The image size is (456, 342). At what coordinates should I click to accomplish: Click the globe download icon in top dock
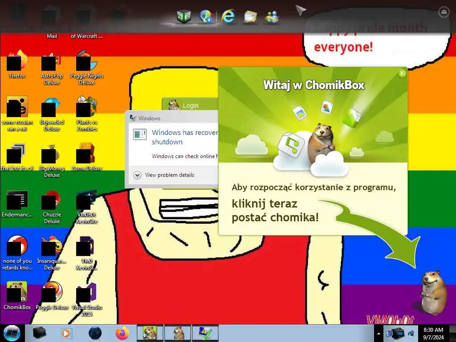(206, 16)
